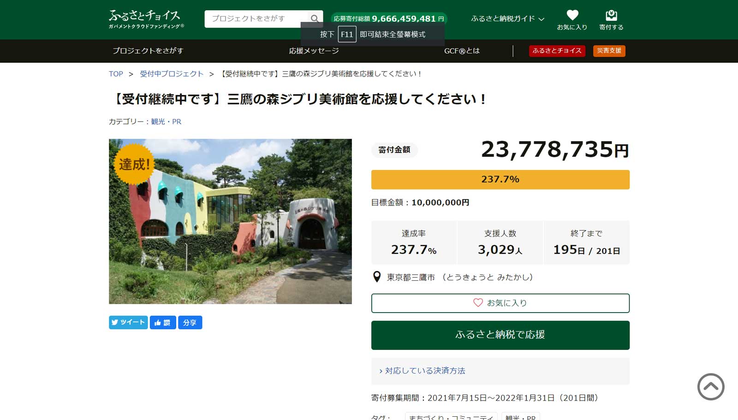The width and height of the screenshot is (738, 420).
Task: Go to 受付中プロジェクト breadcrumb link
Action: coord(172,74)
